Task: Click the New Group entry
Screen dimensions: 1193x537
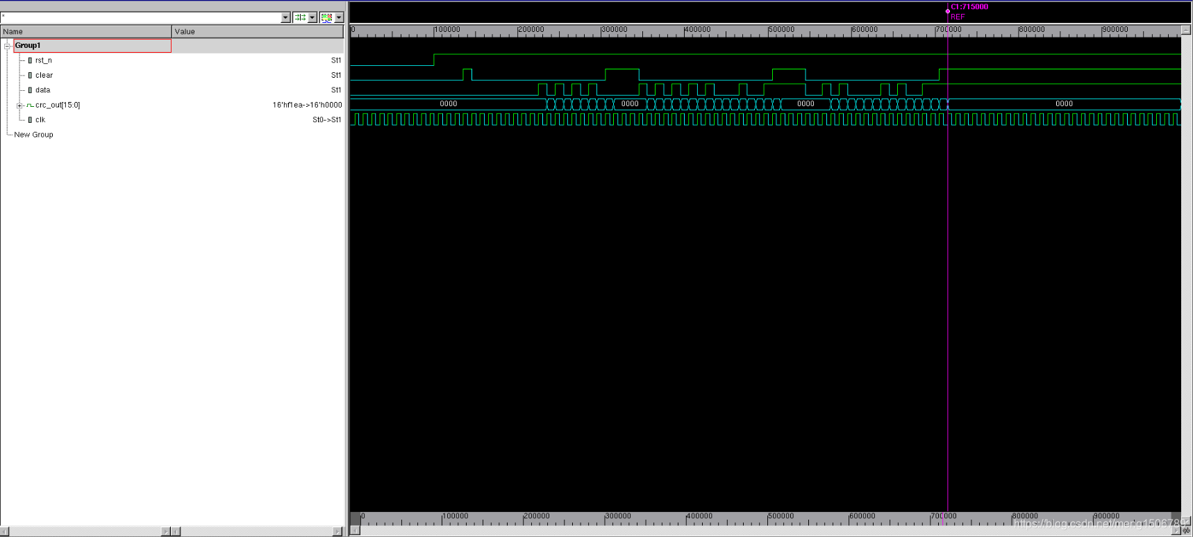Action: (34, 135)
